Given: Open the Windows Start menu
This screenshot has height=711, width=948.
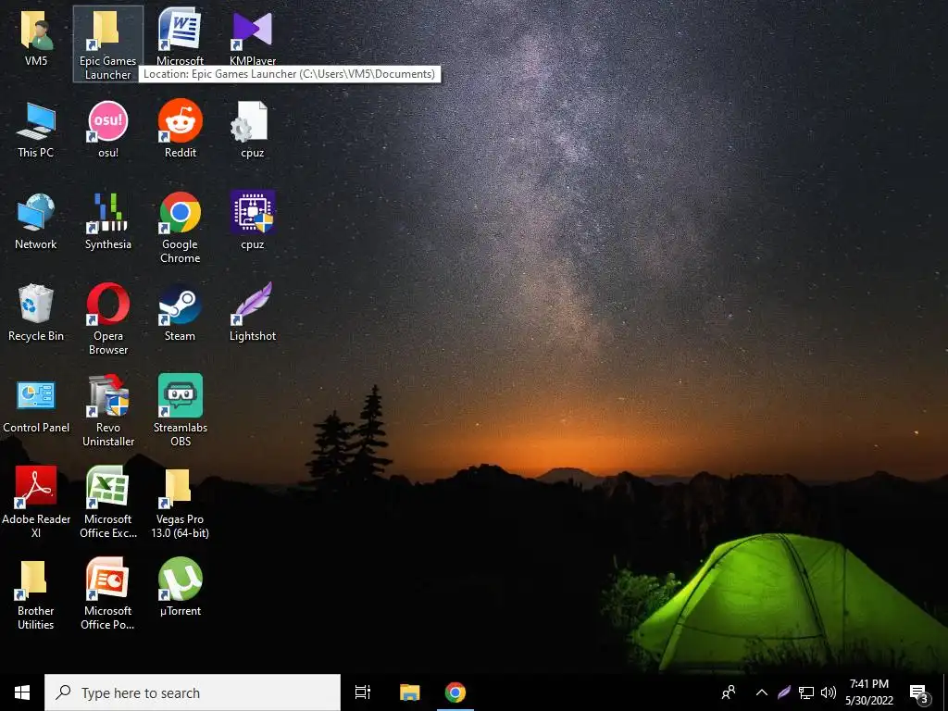Looking at the screenshot, I should [22, 692].
